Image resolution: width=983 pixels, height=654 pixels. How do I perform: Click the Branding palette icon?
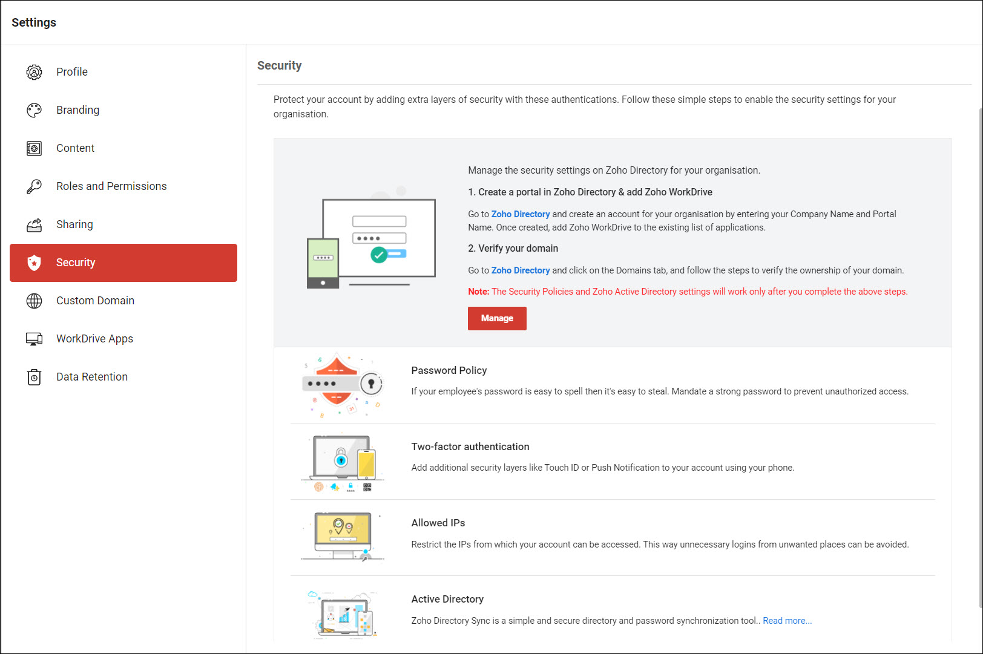(35, 110)
